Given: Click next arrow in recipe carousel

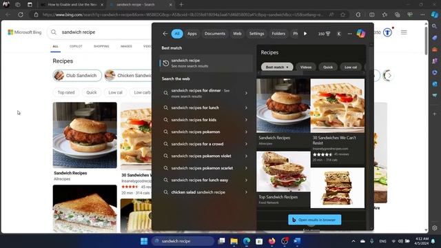Looking at the screenshot, I should click(x=389, y=76).
